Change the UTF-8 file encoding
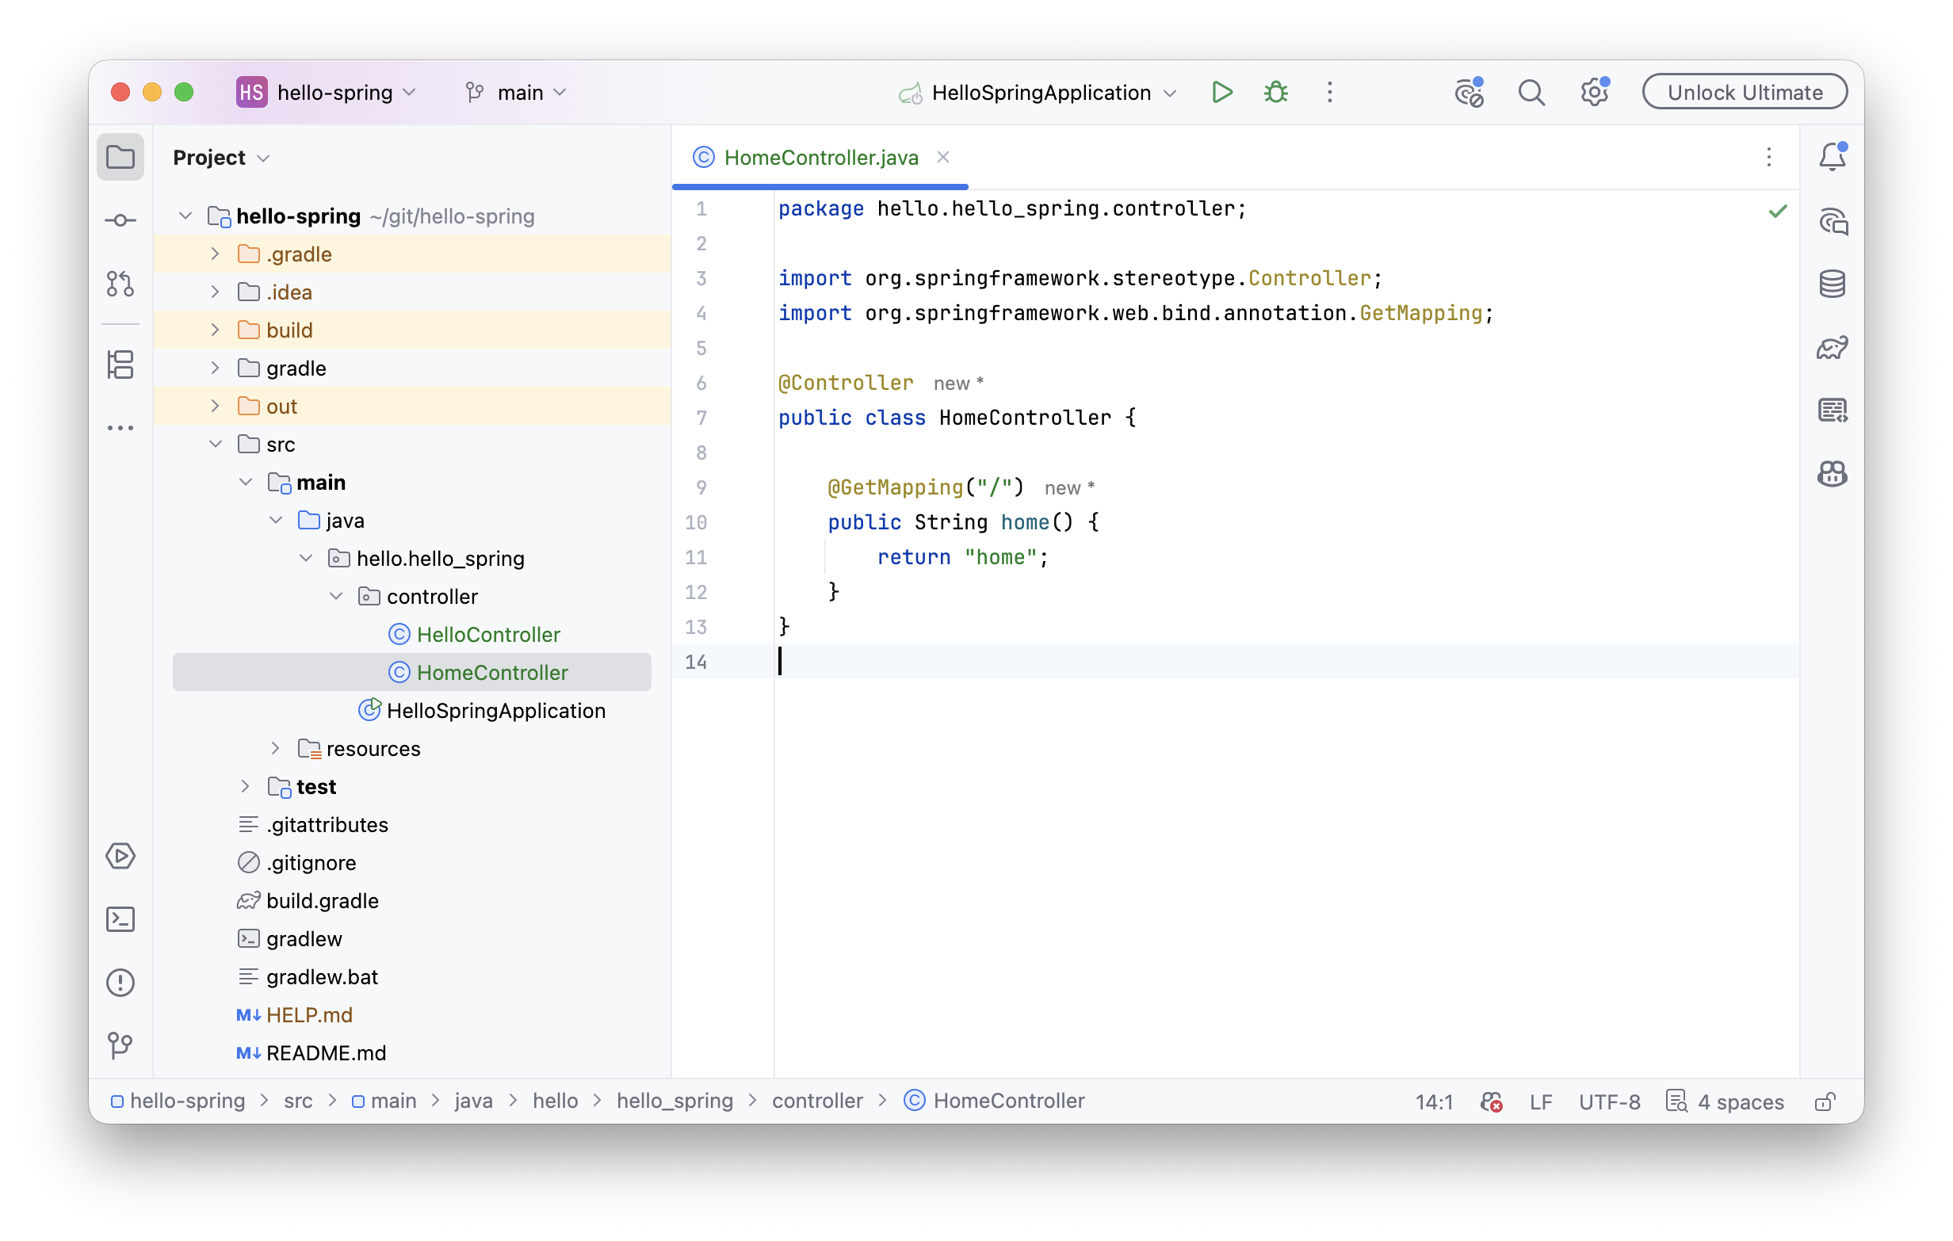Screen dimensions: 1953x1241 1609,1102
